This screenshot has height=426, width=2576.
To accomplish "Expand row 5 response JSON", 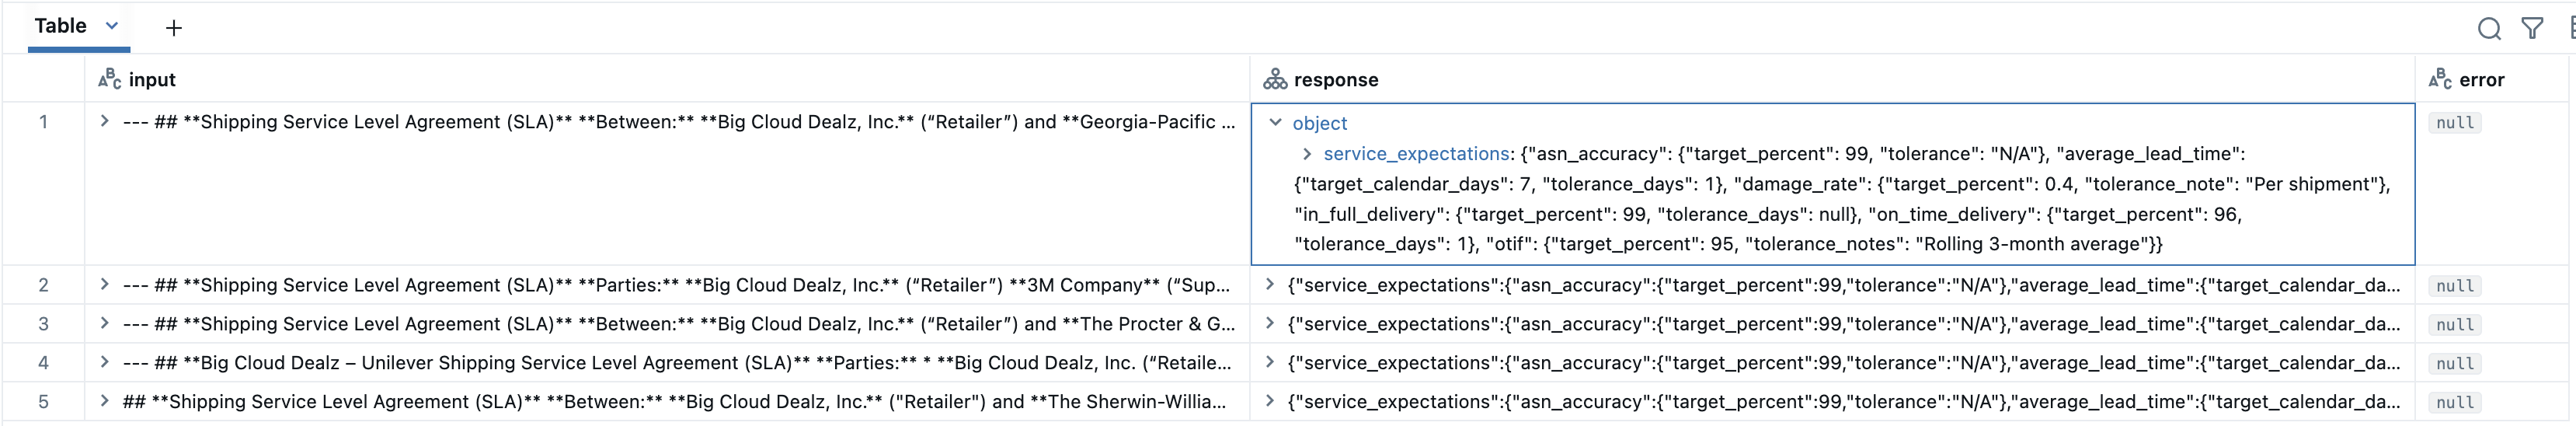I will tap(1269, 401).
